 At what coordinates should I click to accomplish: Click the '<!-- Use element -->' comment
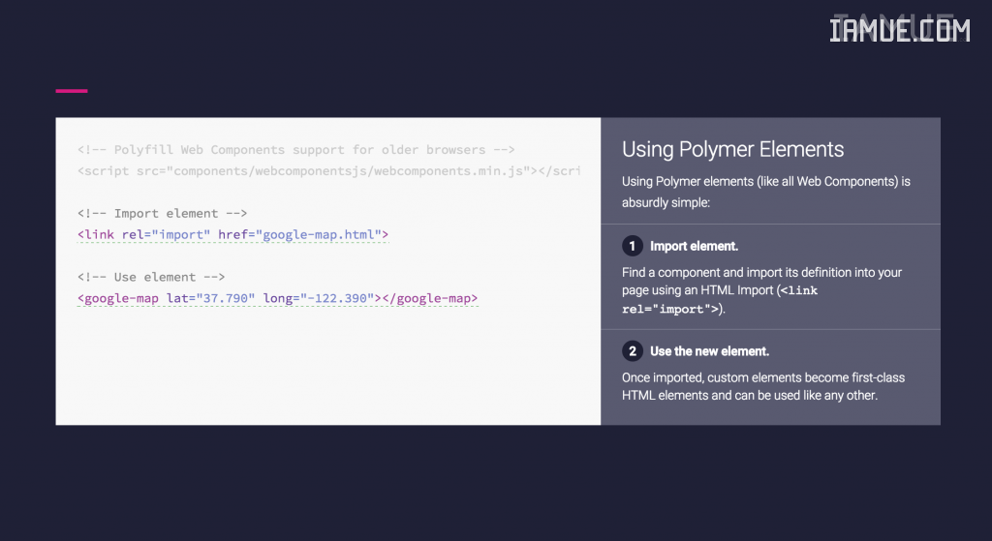coord(150,277)
